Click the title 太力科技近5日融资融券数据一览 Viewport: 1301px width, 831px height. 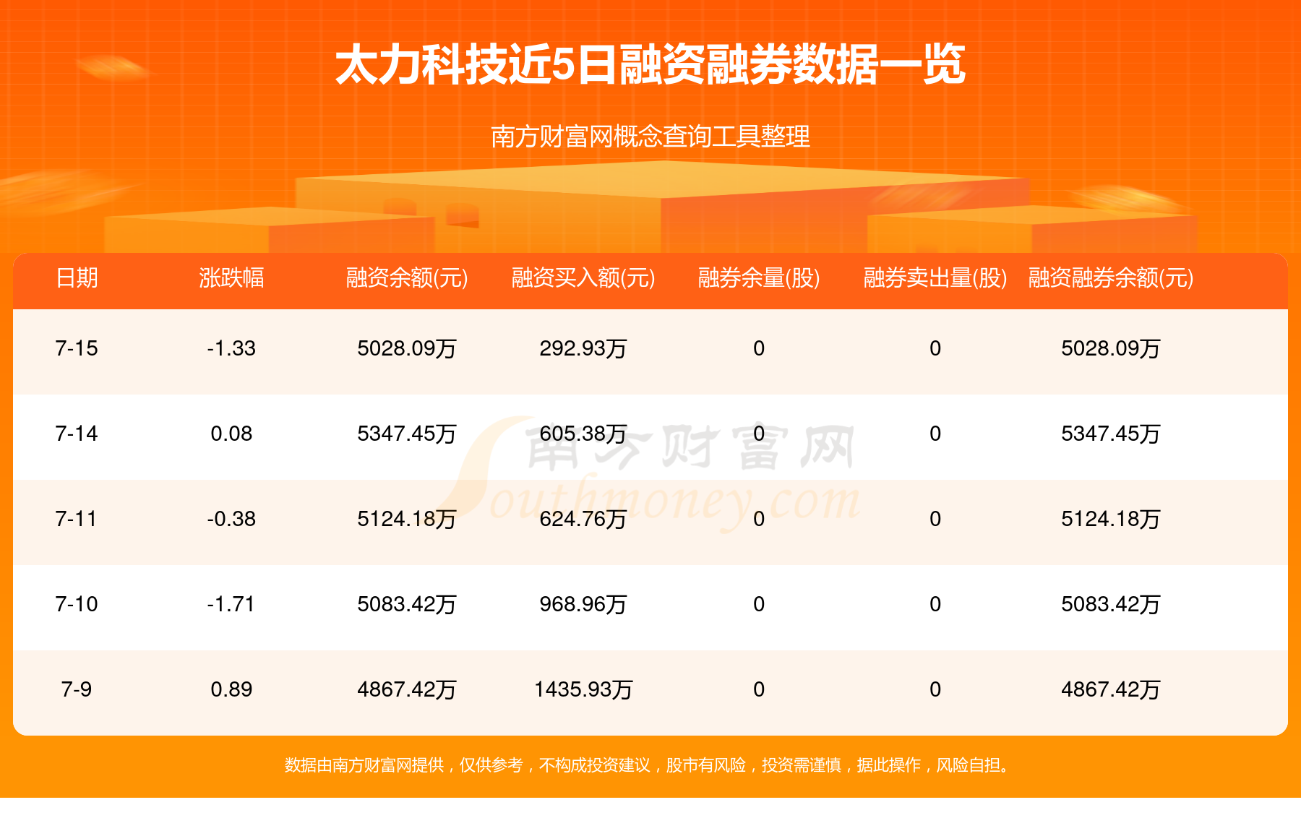(x=650, y=65)
